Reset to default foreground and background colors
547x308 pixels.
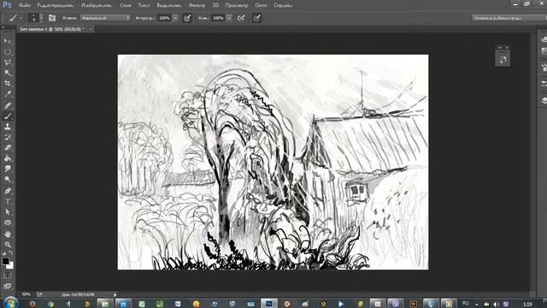point(3,253)
